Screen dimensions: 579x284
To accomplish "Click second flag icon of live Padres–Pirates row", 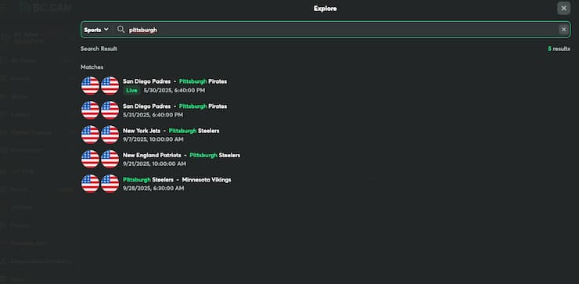I will pos(110,86).
